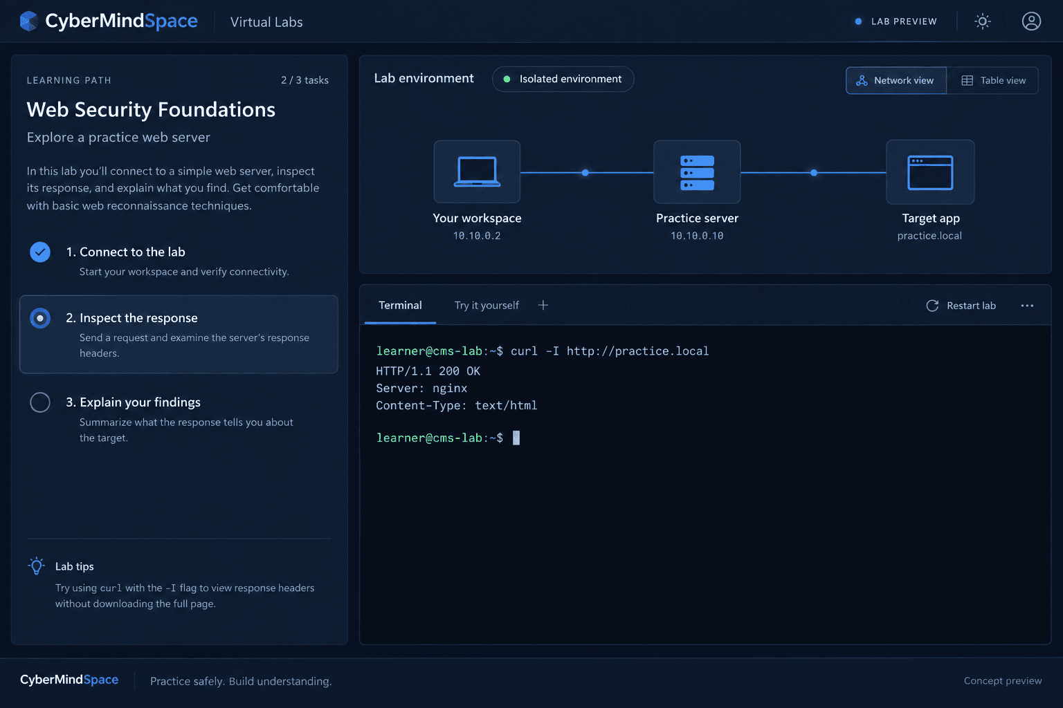
Task: Toggle the light/dark theme sun icon
Action: tap(983, 21)
